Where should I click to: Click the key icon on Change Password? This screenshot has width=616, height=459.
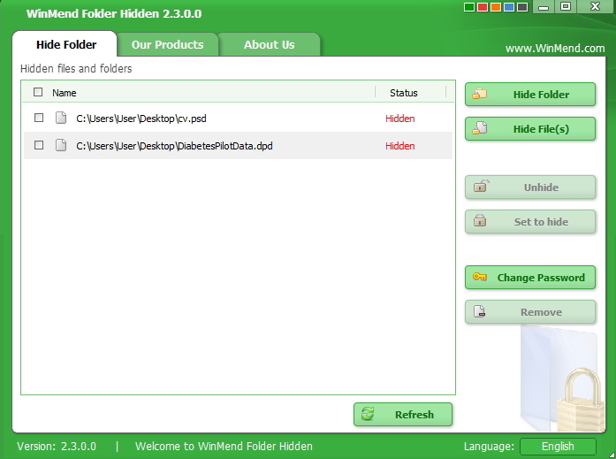pos(480,277)
